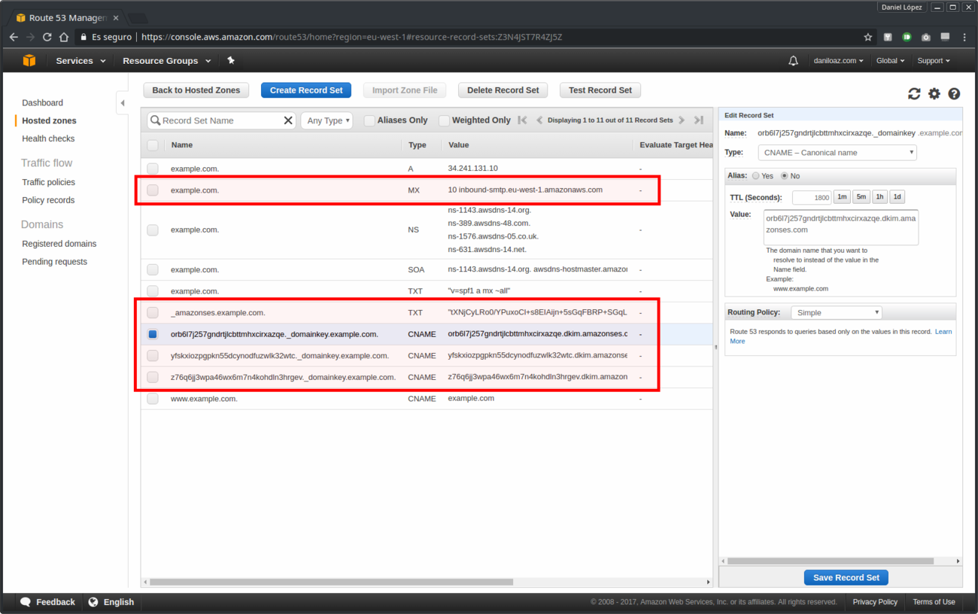Click the AWS cube logo icon
This screenshot has width=978, height=614.
click(29, 61)
